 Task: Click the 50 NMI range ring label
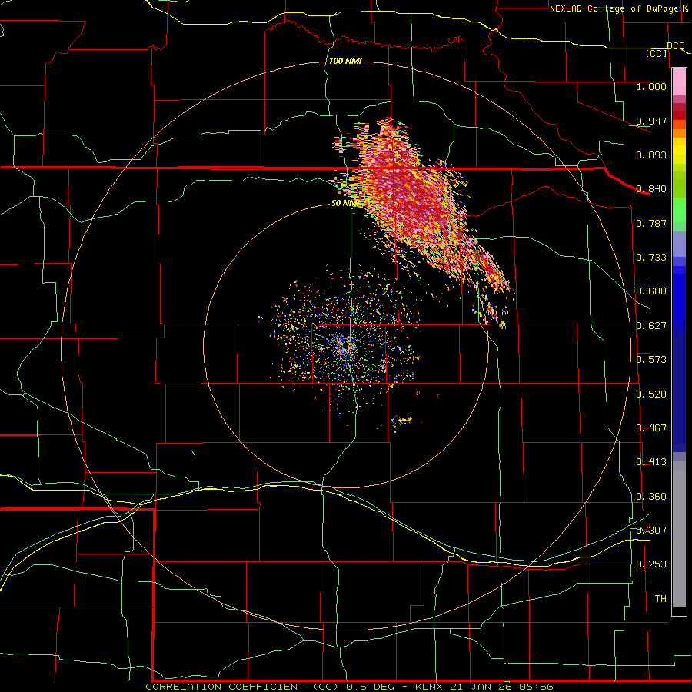pyautogui.click(x=344, y=204)
